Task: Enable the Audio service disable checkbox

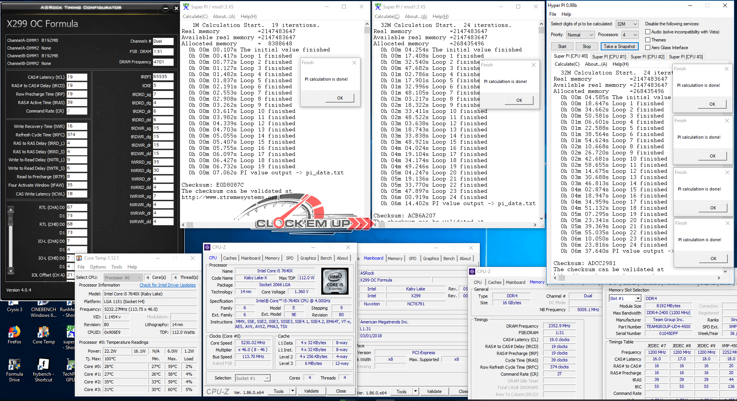Action: point(648,32)
